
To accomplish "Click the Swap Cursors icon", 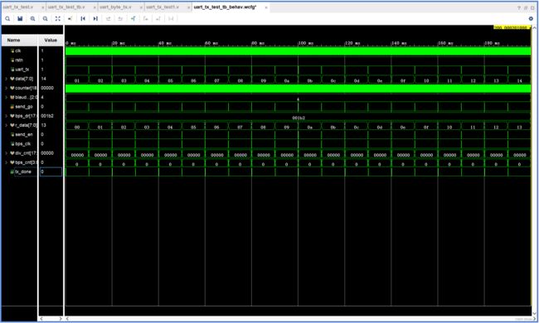I will tap(171, 18).
